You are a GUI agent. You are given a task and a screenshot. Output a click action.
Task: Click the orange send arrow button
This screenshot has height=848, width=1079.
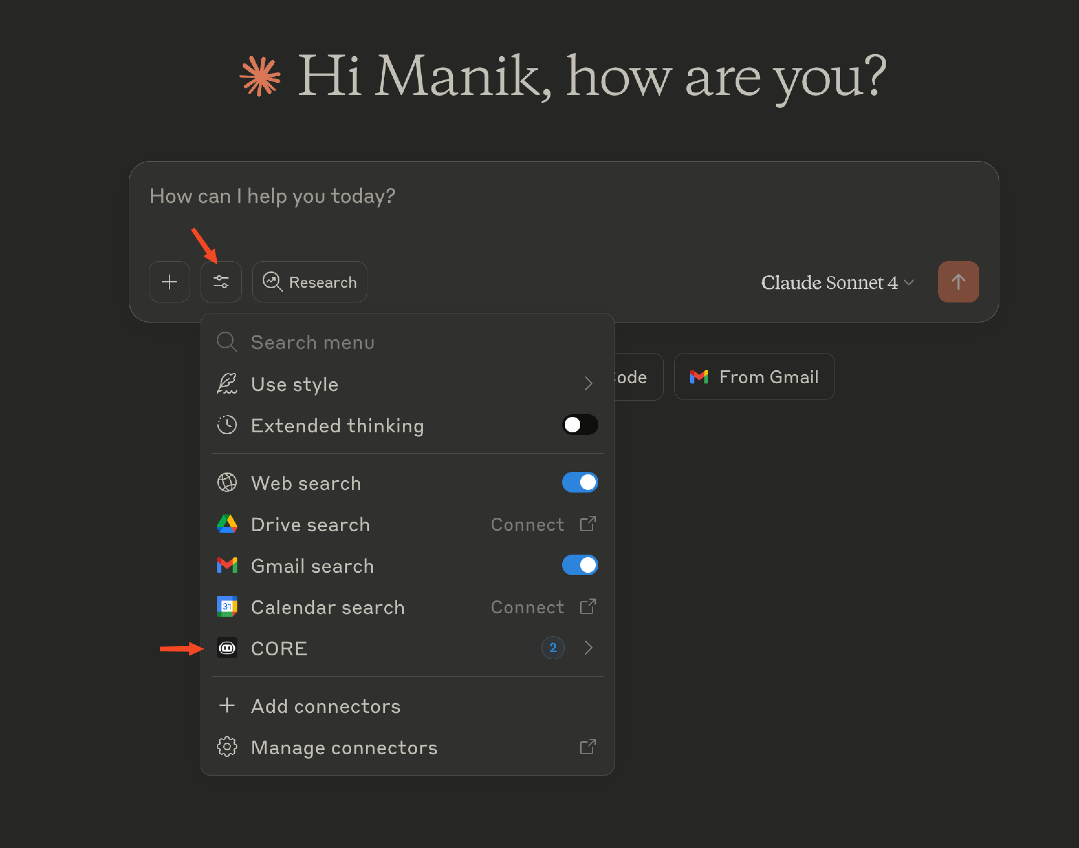958,282
